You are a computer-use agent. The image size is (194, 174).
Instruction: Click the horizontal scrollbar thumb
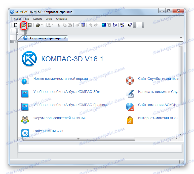tap(79, 139)
